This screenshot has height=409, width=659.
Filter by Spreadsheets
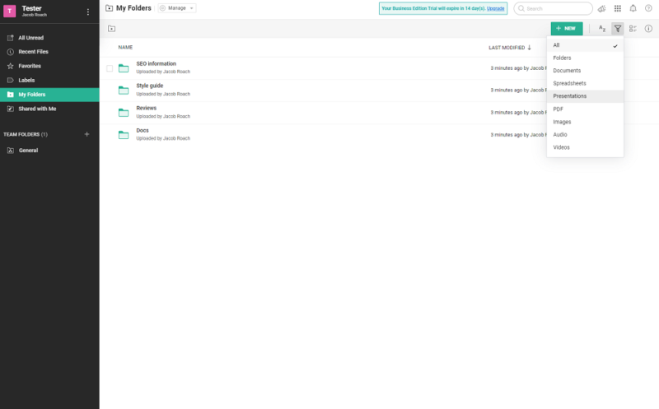coord(570,83)
